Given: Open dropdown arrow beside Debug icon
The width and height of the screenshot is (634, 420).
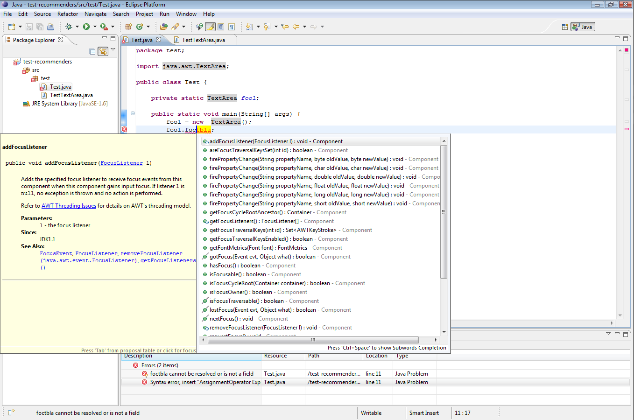Looking at the screenshot, I should pyautogui.click(x=77, y=27).
